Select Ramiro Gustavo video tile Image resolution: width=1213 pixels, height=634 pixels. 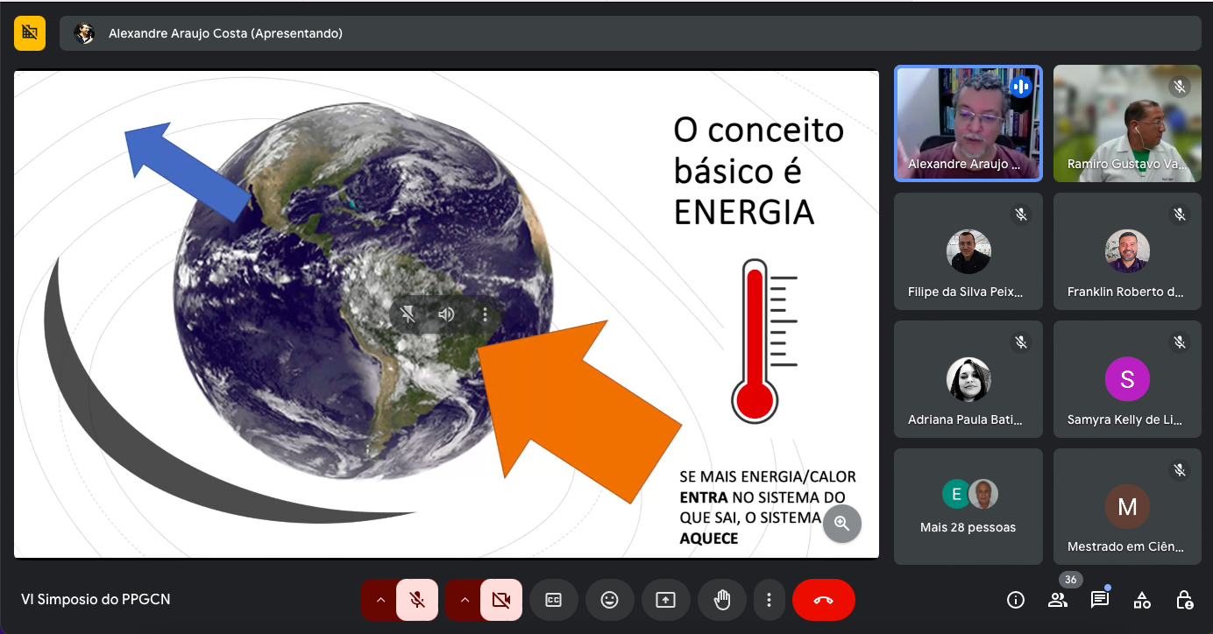tap(1127, 123)
